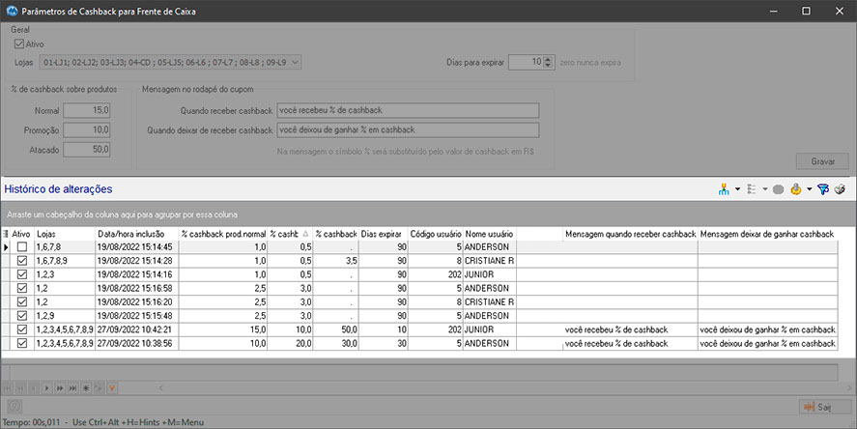
Task: Click the blue filter funnel icon
Action: [822, 189]
